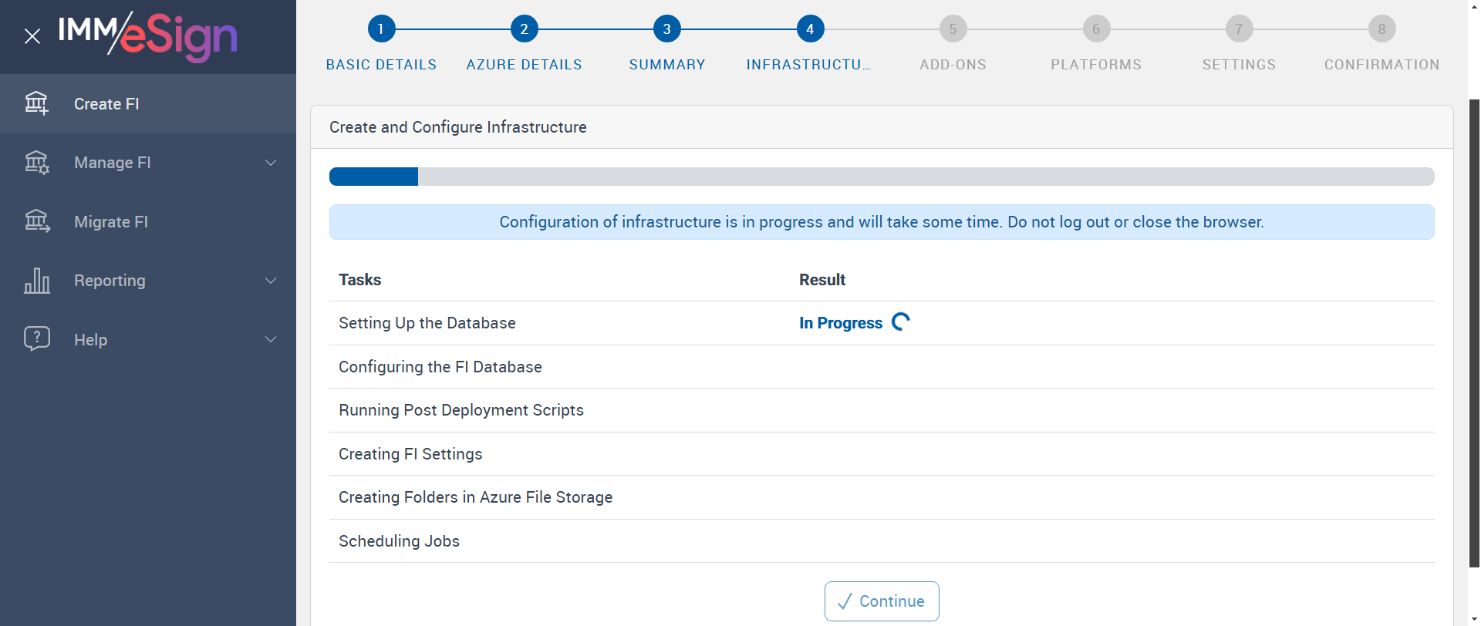Expand the Help submenu chevron
Screen dimensions: 1481x626
271,339
